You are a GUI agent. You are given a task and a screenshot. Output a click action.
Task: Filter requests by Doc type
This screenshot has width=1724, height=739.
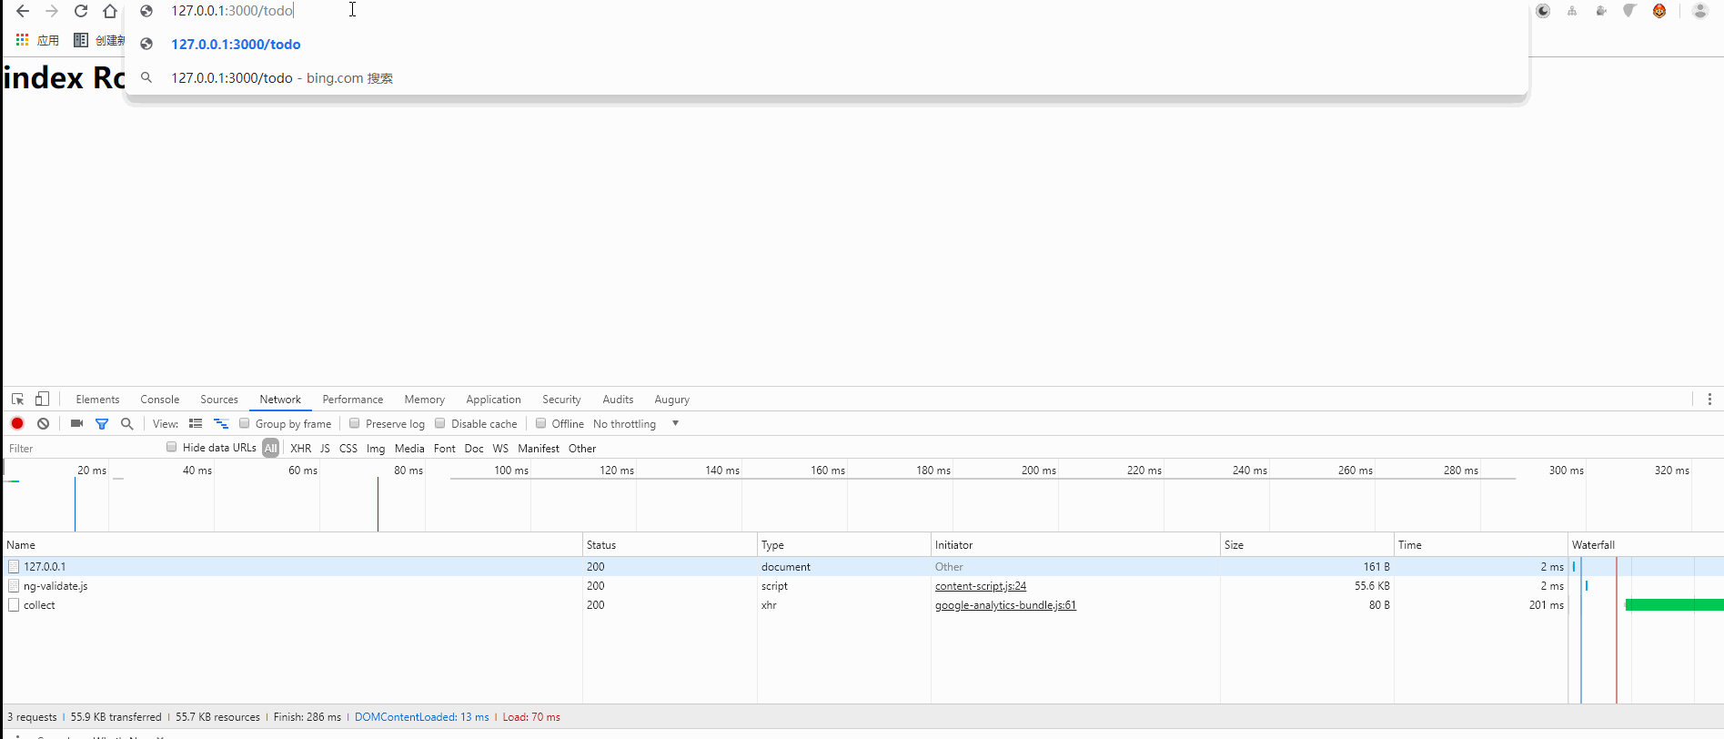pyautogui.click(x=474, y=449)
